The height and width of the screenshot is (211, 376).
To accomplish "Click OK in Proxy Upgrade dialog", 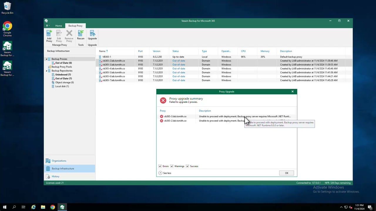I will pos(287,173).
